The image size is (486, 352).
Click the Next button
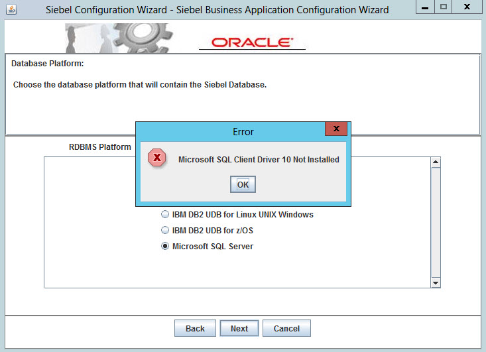coord(239,328)
